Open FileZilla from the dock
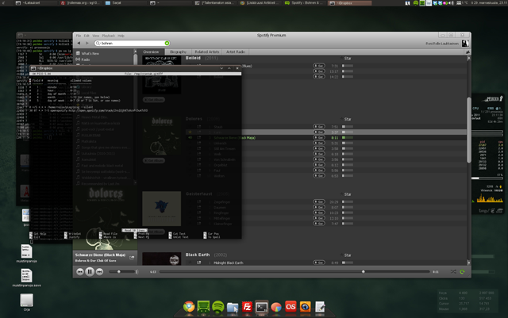The width and height of the screenshot is (508, 318). coord(247,307)
